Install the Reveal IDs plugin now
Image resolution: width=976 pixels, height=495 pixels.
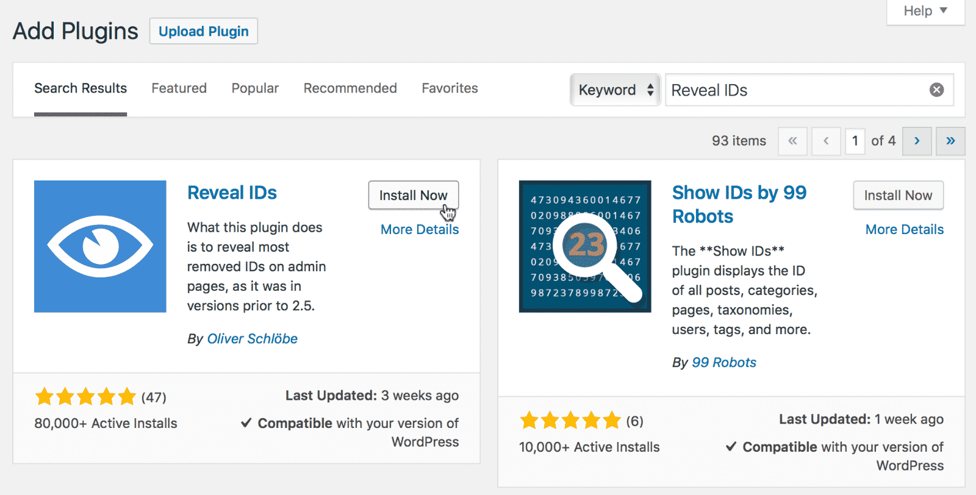click(x=414, y=195)
